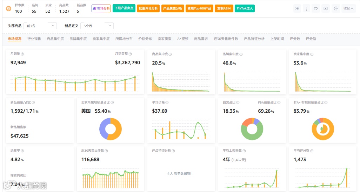The height and width of the screenshot is (192, 360).
Task: Click the 近30天售出件数 value 116,688
Action: click(90, 159)
